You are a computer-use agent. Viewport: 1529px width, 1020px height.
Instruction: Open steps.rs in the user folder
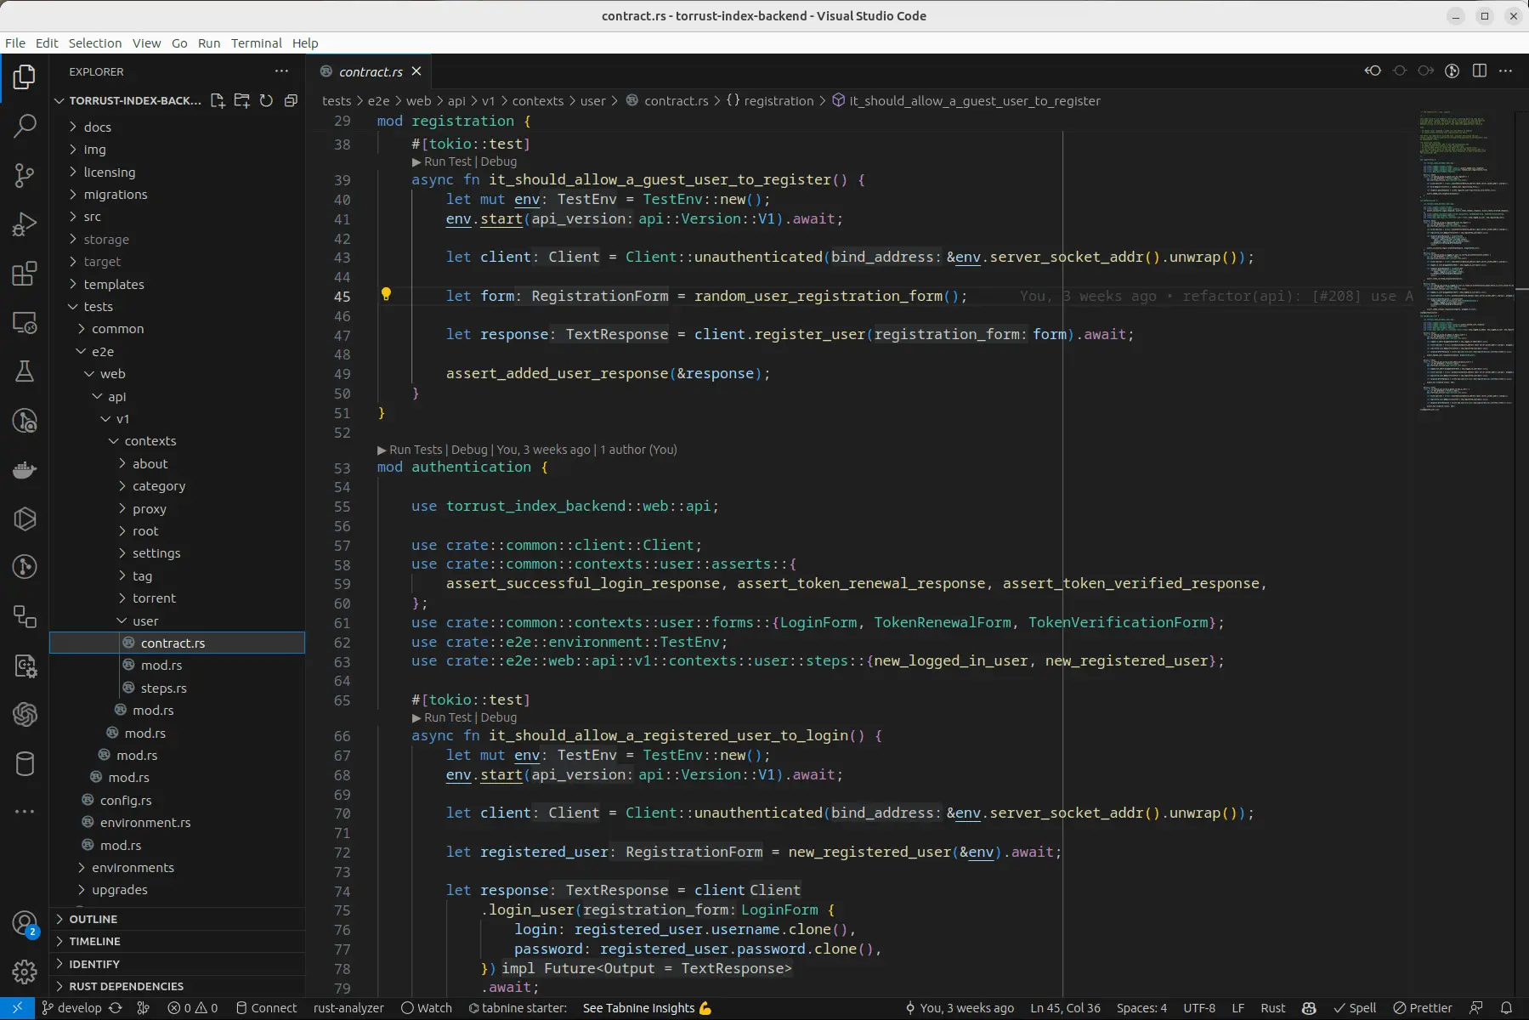tap(163, 688)
